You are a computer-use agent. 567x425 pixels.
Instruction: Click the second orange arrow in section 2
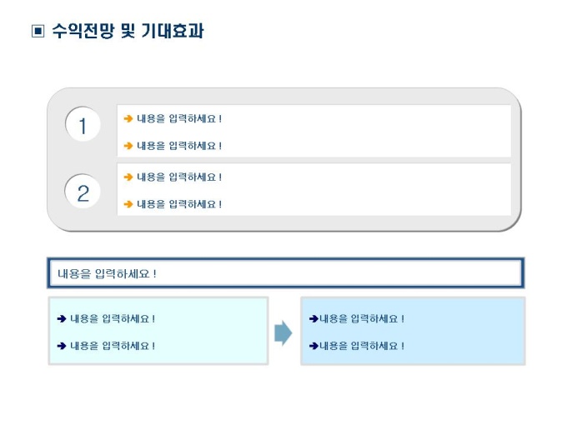tap(128, 203)
